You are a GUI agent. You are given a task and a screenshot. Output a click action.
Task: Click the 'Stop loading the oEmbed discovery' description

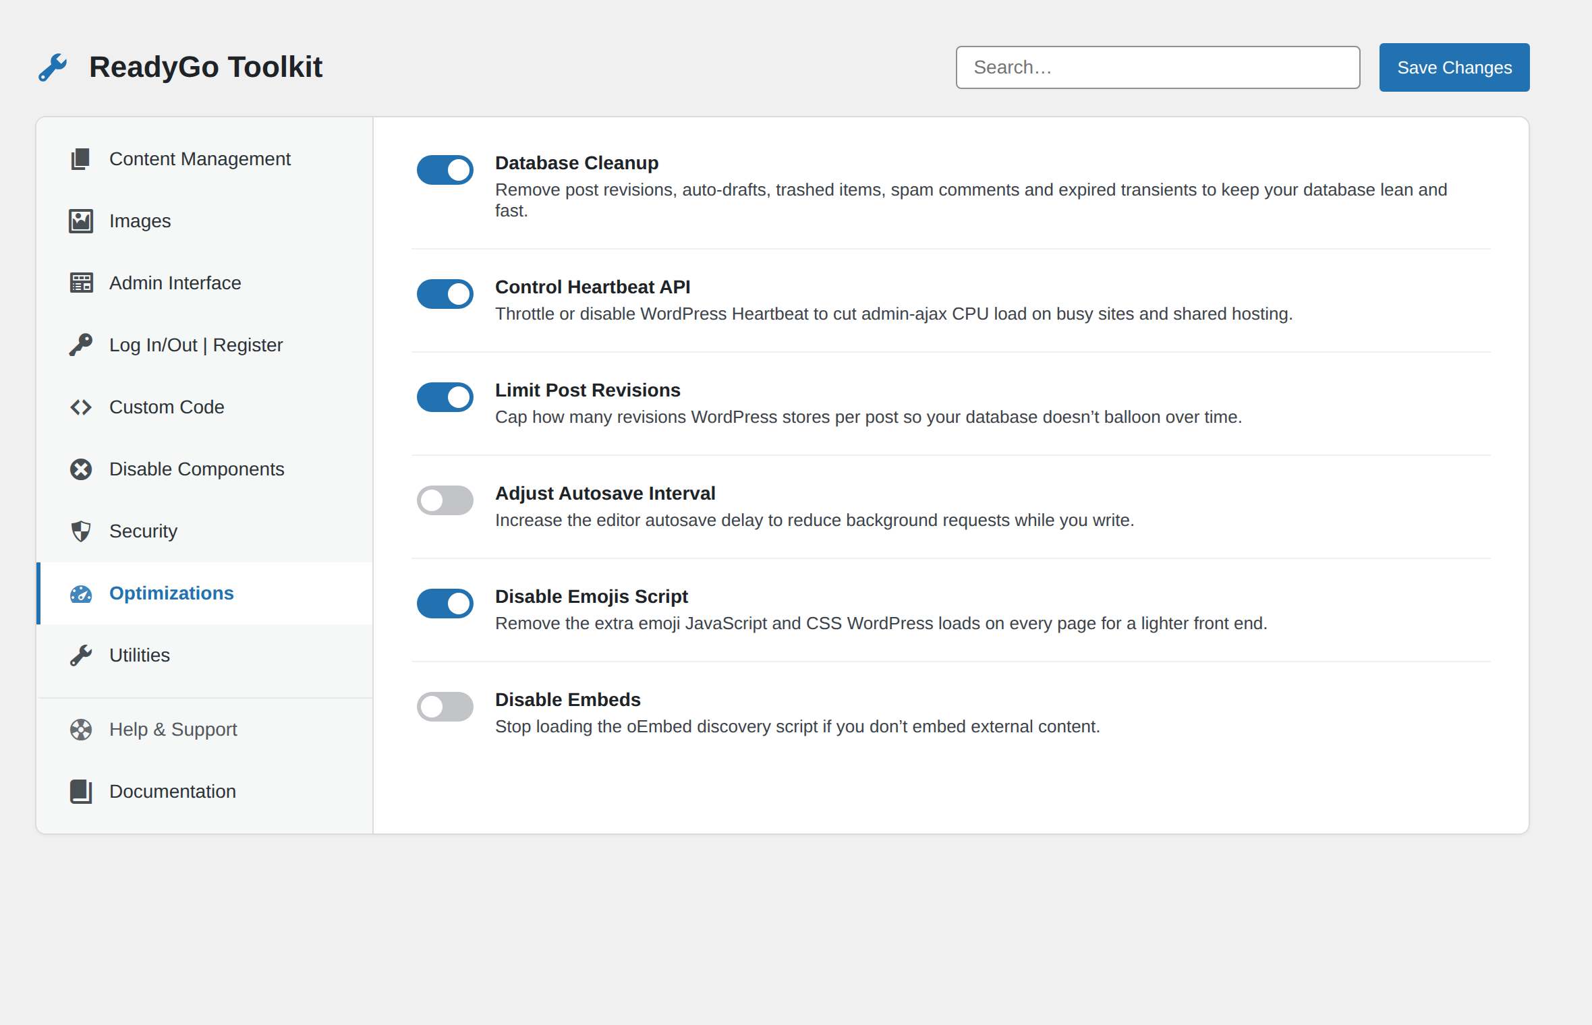click(x=797, y=727)
